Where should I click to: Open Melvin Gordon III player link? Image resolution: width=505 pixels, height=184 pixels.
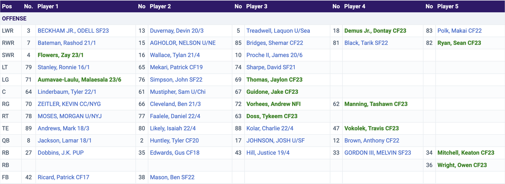377,152
